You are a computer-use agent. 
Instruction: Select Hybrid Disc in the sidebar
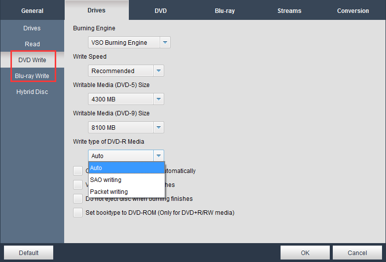point(32,92)
